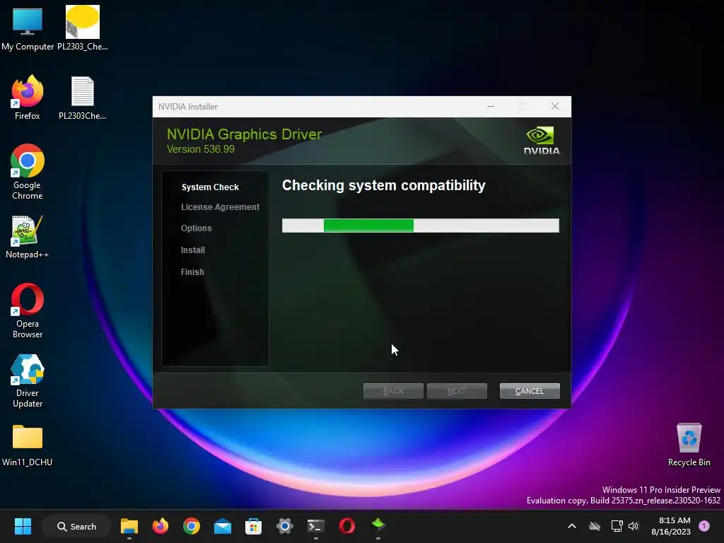The image size is (724, 543).
Task: Select the Win11_DCHU folder on desktop
Action: pos(28,445)
